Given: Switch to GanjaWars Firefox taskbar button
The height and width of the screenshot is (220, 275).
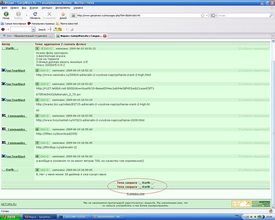Looking at the screenshot, I should coord(40,217).
